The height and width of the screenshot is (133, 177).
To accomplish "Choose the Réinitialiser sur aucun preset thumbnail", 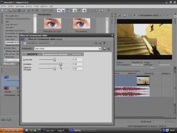I will coord(52,24).
